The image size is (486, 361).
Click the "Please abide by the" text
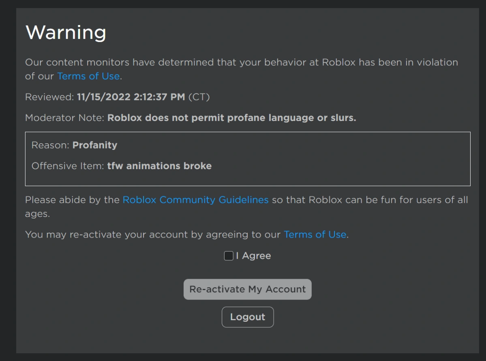point(72,200)
